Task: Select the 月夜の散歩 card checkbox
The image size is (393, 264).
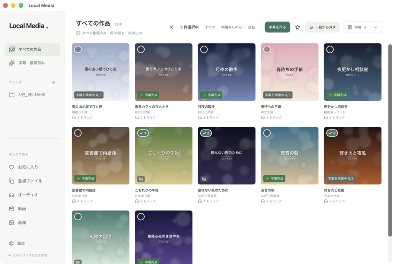Action: coord(204,49)
